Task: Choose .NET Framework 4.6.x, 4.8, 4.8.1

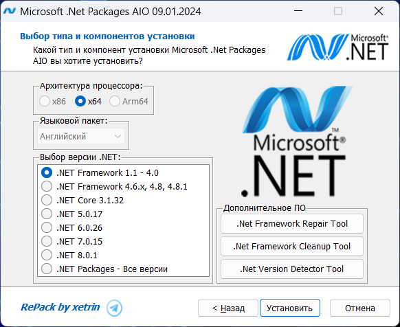Action: pyautogui.click(x=114, y=186)
